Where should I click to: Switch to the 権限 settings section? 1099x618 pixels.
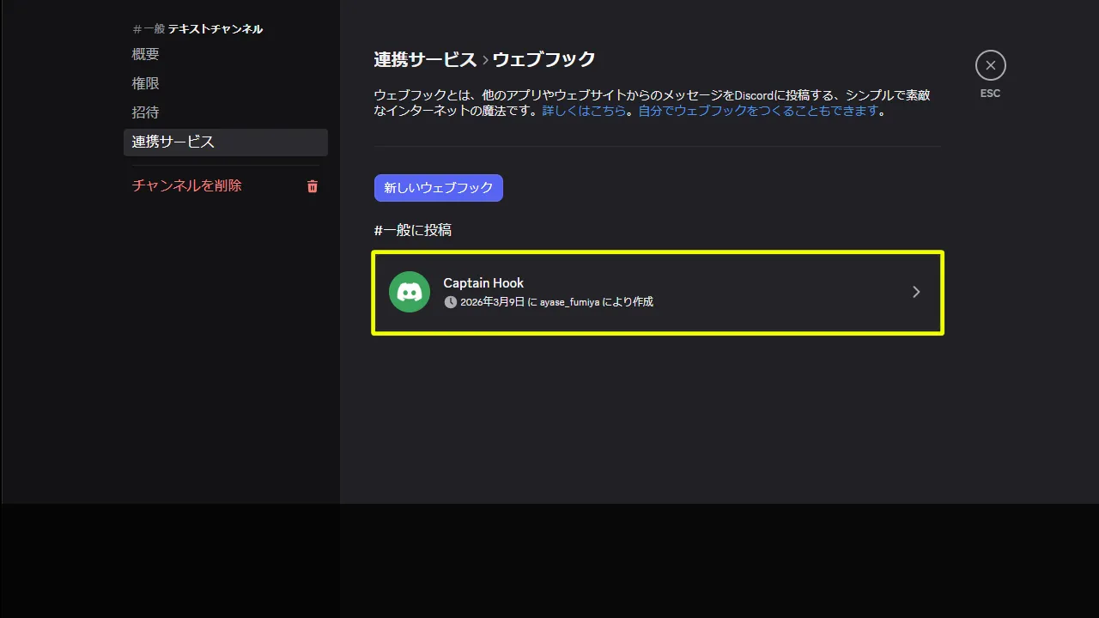coord(144,82)
